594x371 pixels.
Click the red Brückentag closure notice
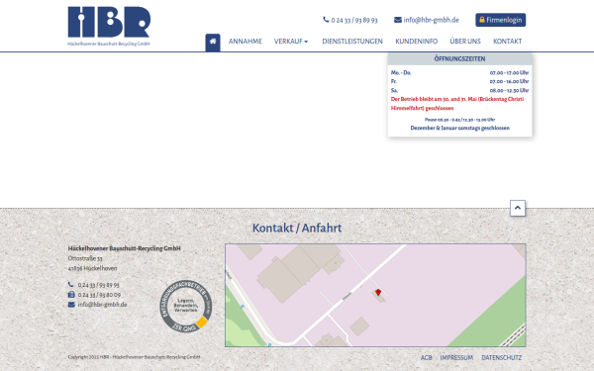click(x=457, y=104)
